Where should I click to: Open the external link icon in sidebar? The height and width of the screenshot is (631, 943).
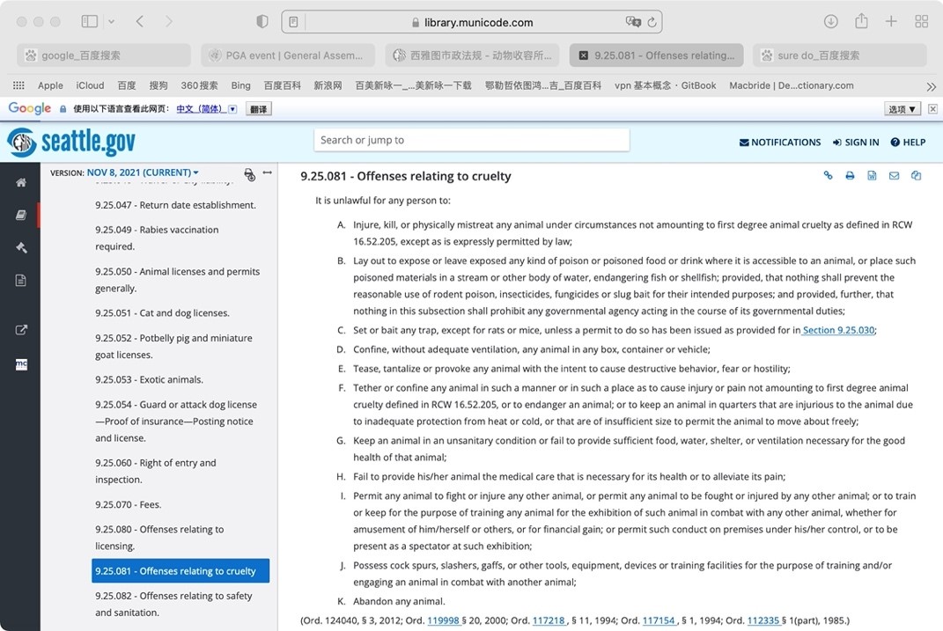(x=20, y=330)
